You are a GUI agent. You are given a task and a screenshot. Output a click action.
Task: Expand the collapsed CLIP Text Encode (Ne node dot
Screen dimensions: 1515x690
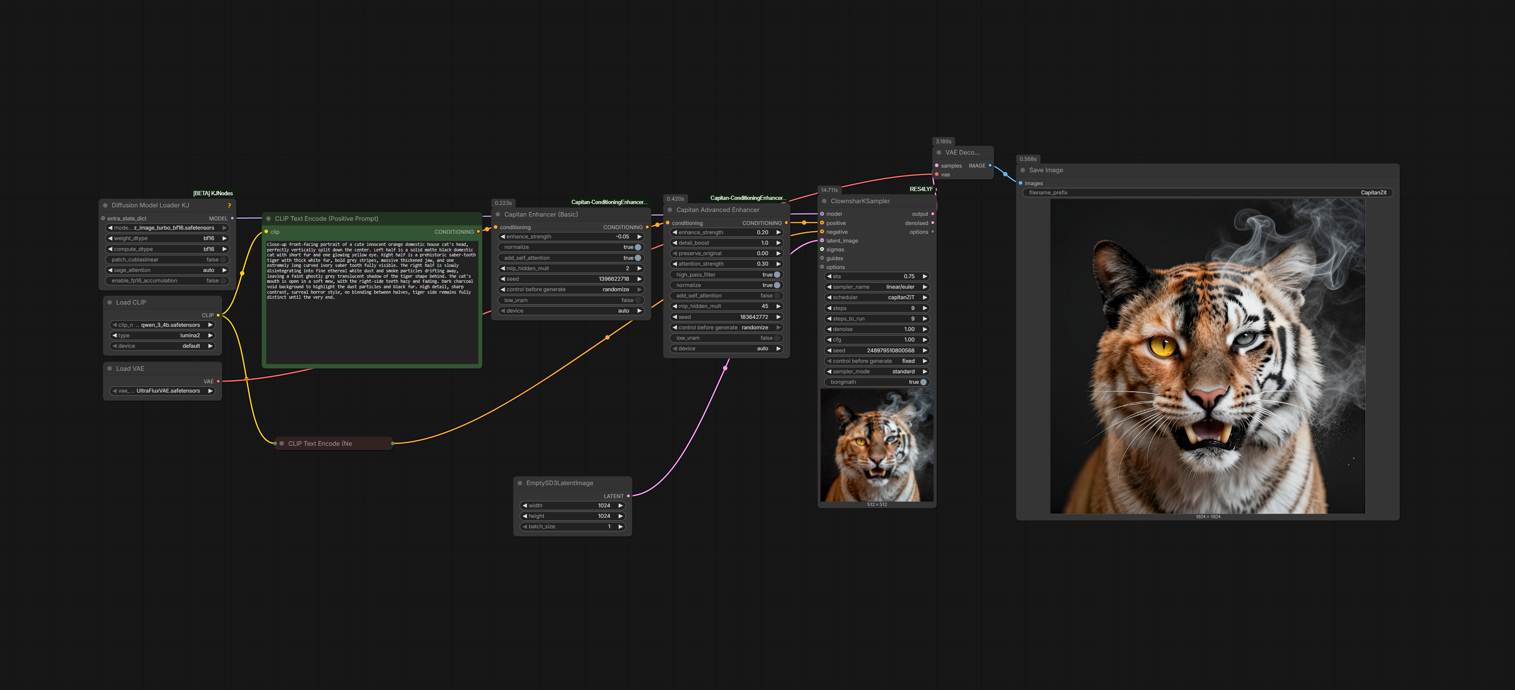pyautogui.click(x=282, y=444)
